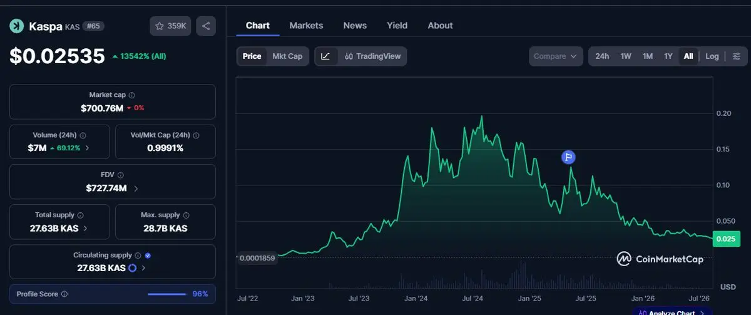
Task: Click the Profile Score progress bar
Action: pos(167,294)
